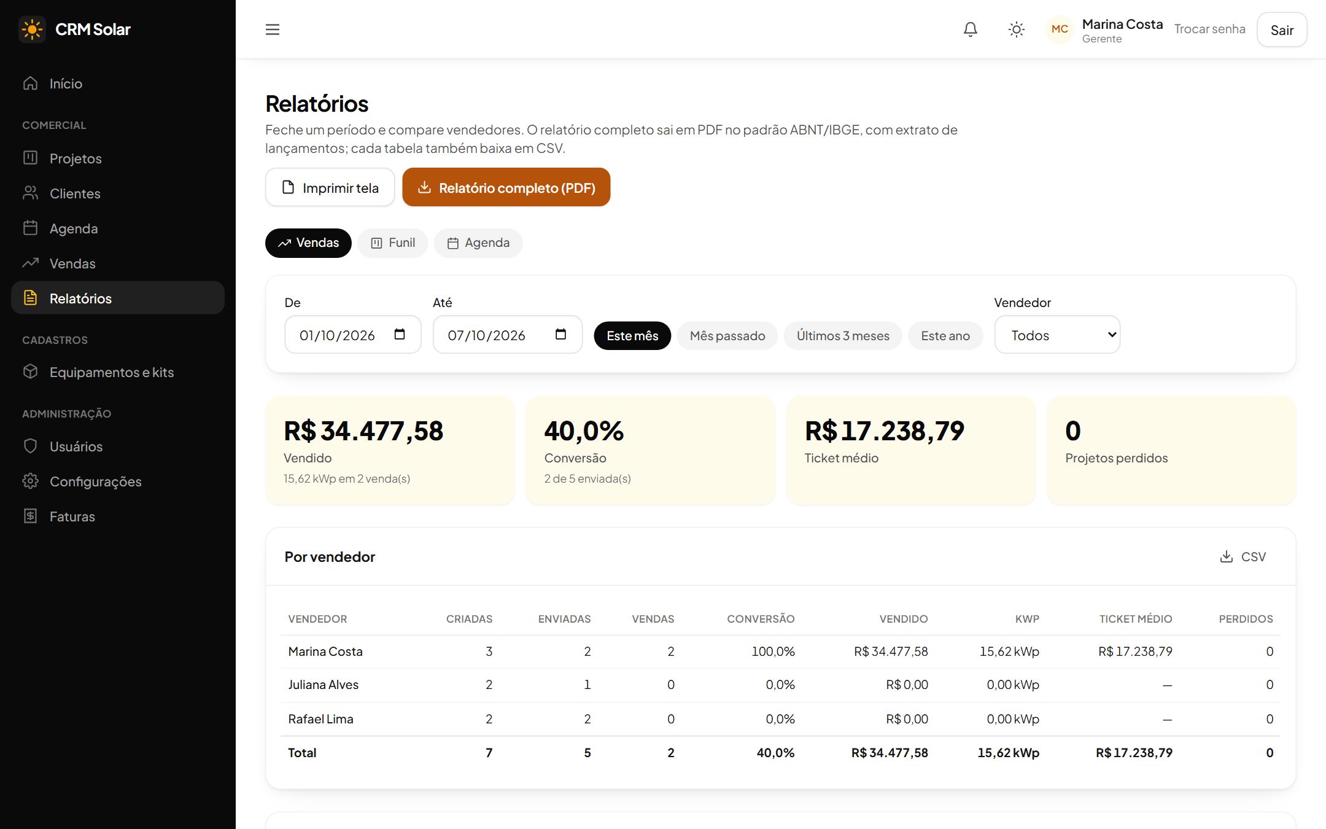Click the TICKET MÉDIO column header
Viewport: 1326px width, 829px height.
tap(1136, 619)
